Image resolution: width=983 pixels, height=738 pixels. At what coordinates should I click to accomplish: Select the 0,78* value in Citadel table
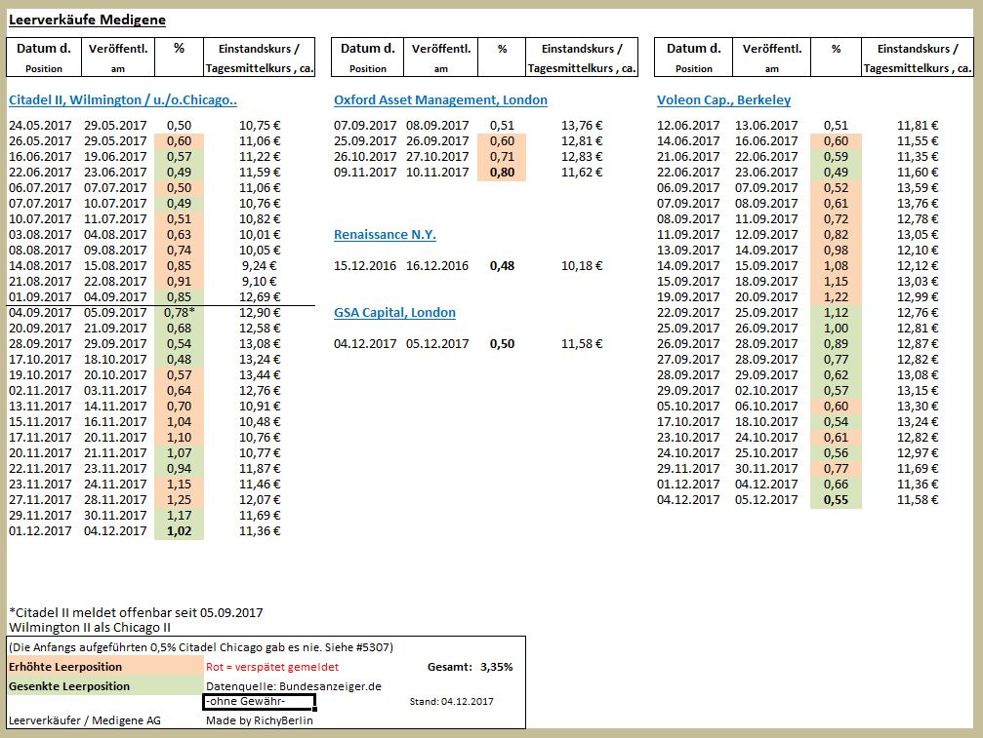[178, 312]
